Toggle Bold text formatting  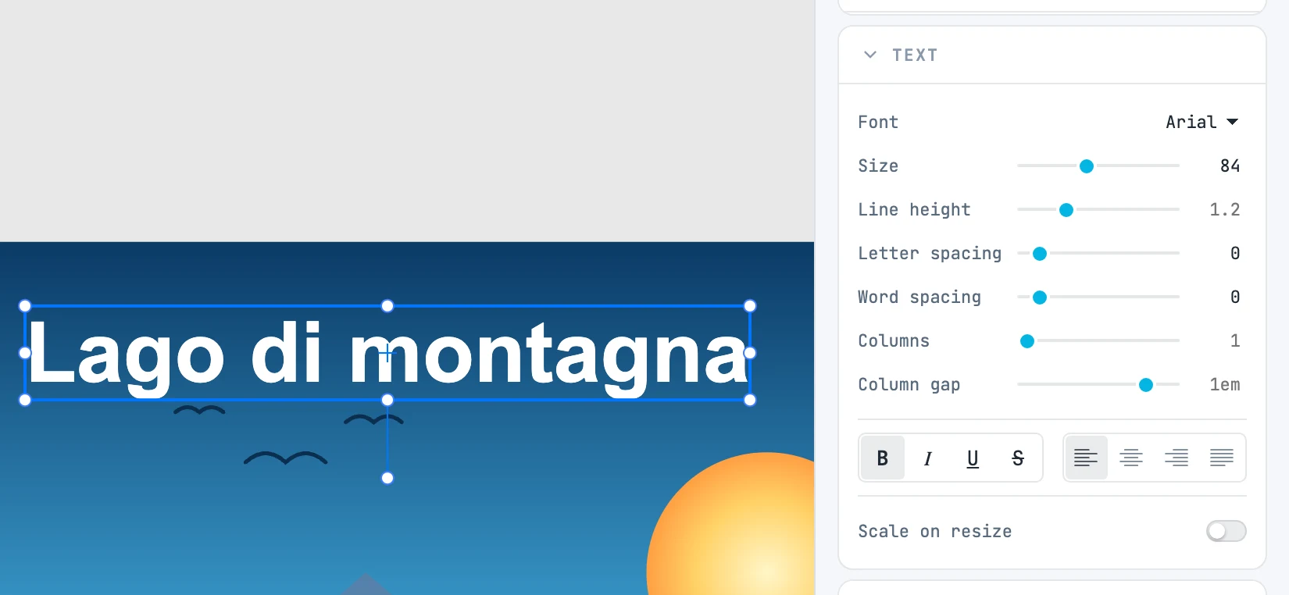coord(883,458)
